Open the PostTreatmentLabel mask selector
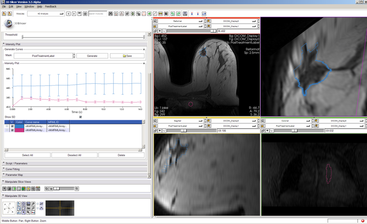Screen dimensions: 367x224 [44, 55]
